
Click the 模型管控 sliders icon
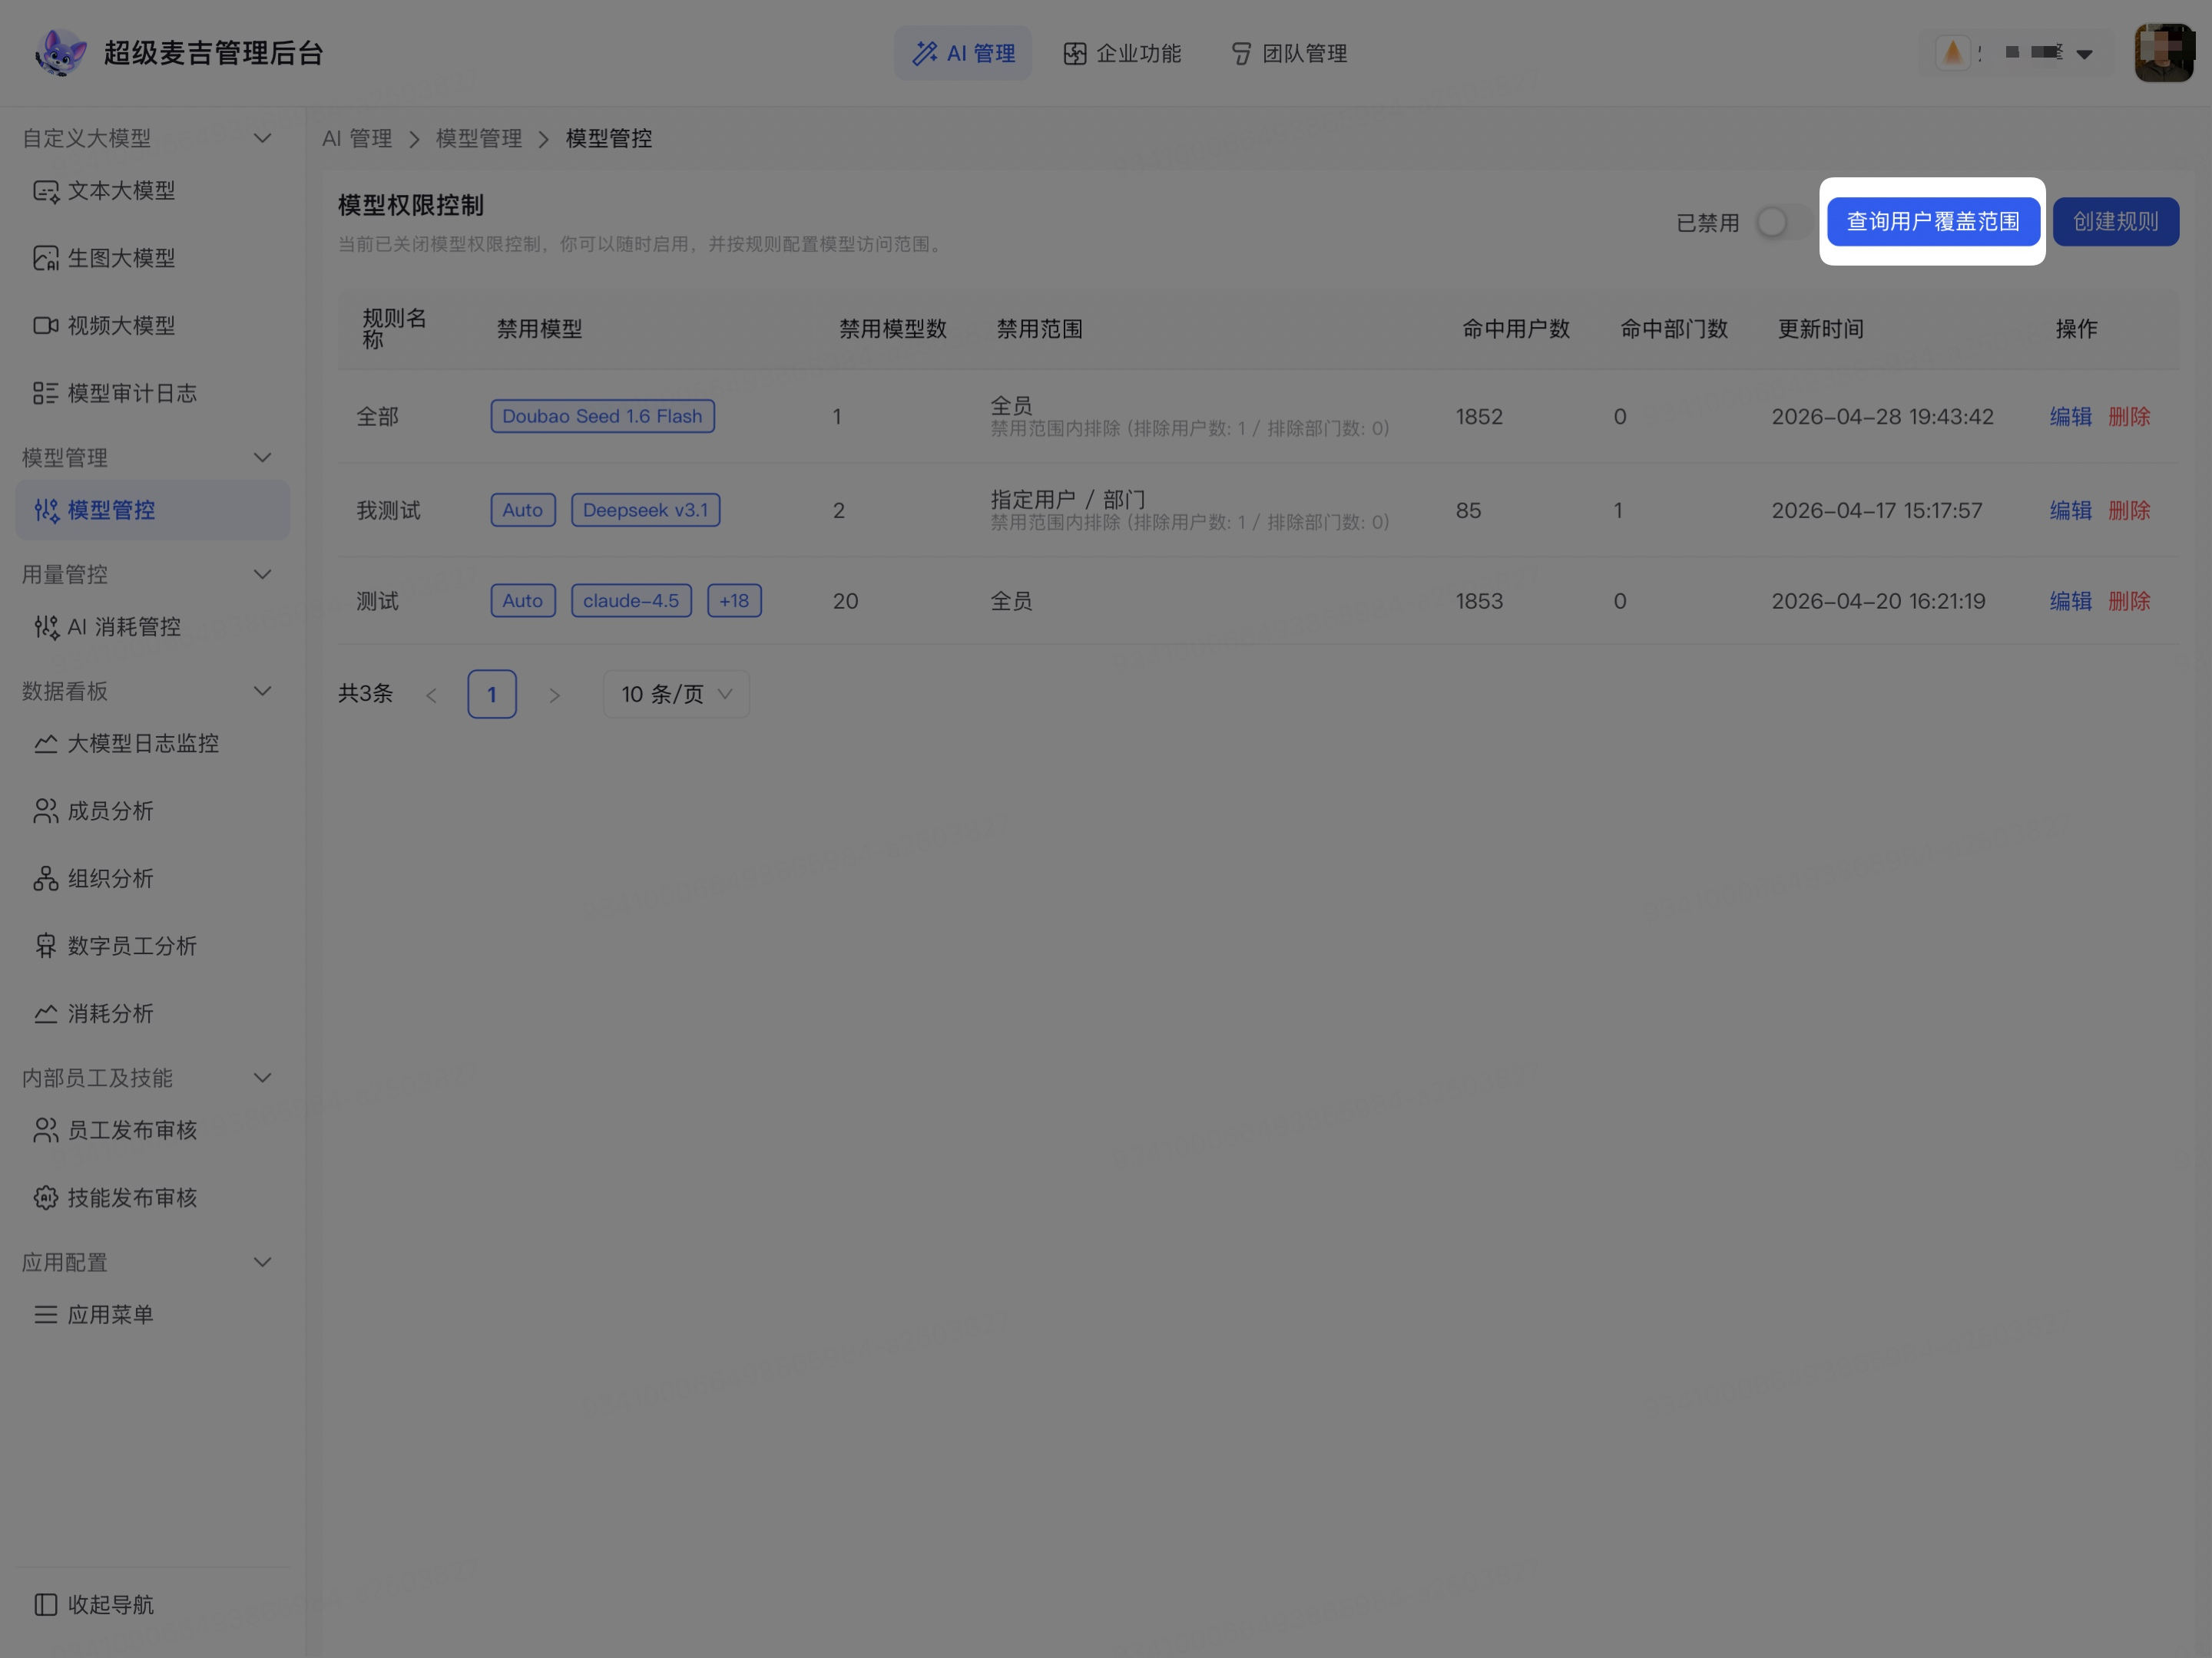[x=46, y=510]
